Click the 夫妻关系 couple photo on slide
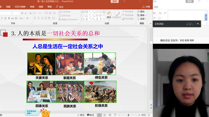This screenshot has height=117, width=209. (x=41, y=64)
